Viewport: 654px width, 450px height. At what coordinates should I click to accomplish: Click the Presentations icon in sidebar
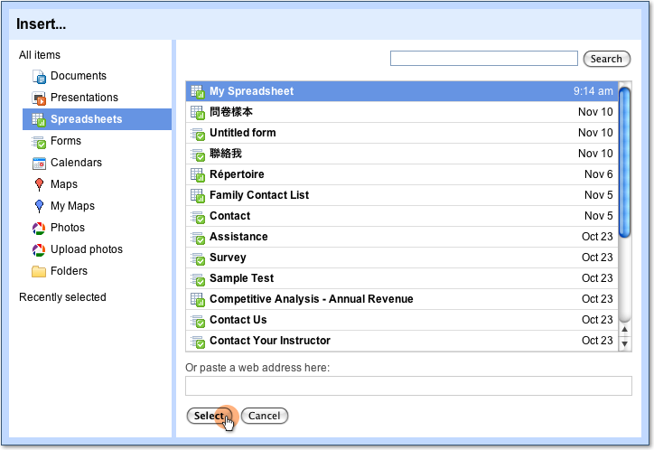tap(39, 98)
